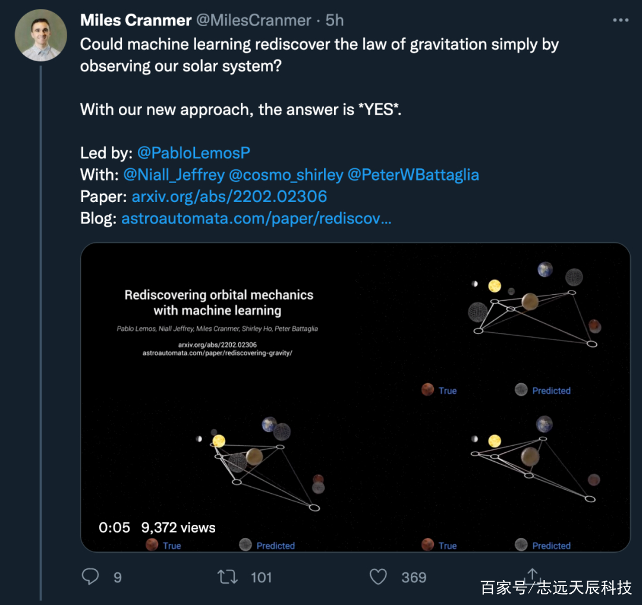Like the tweet with heart icon
Screen dimensions: 642x605
point(378,576)
